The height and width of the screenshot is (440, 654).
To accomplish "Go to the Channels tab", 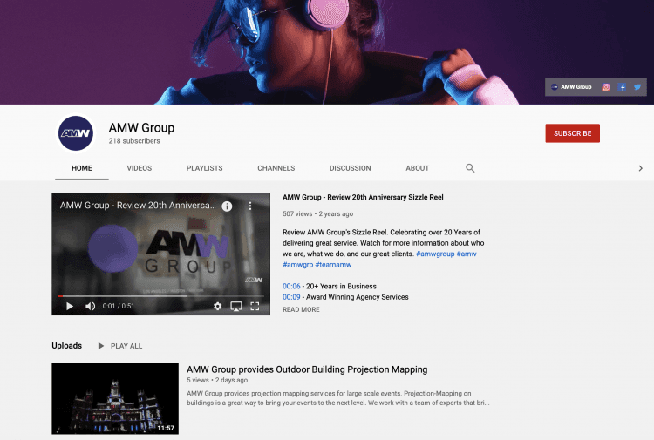I will pos(276,168).
